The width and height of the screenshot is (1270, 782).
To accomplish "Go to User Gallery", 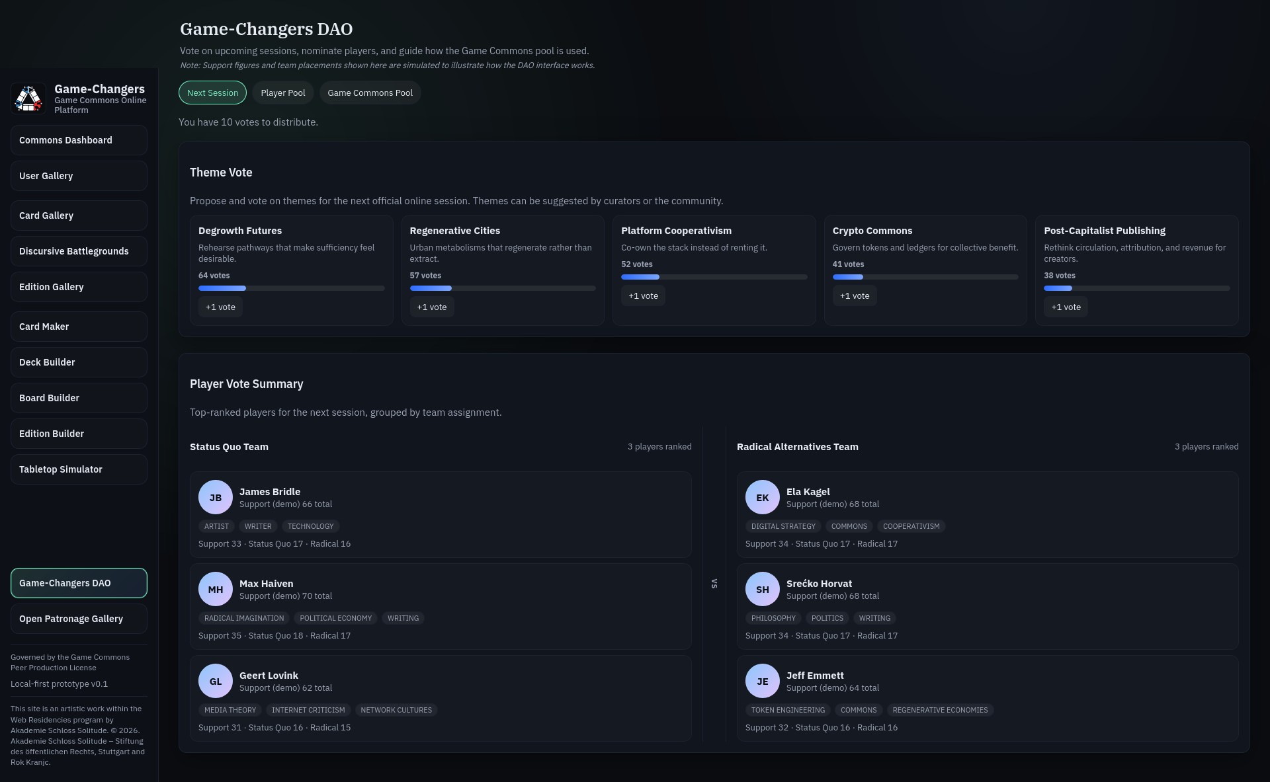I will pyautogui.click(x=79, y=176).
